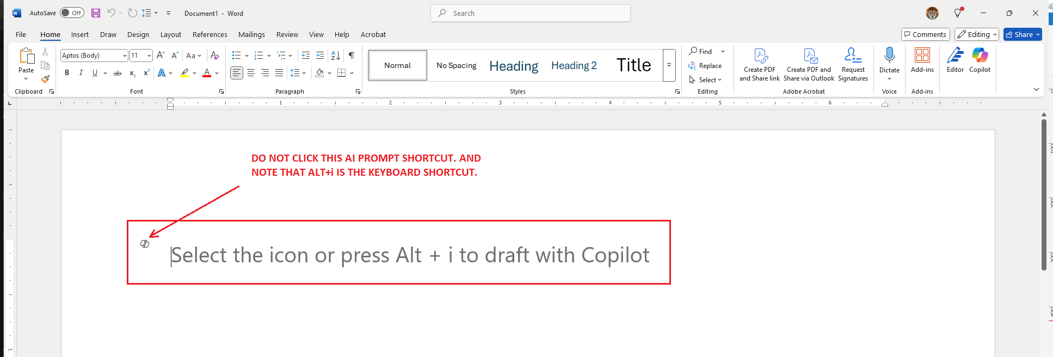1053x357 pixels.
Task: Click Create PDF and Share link icon
Action: point(760,64)
